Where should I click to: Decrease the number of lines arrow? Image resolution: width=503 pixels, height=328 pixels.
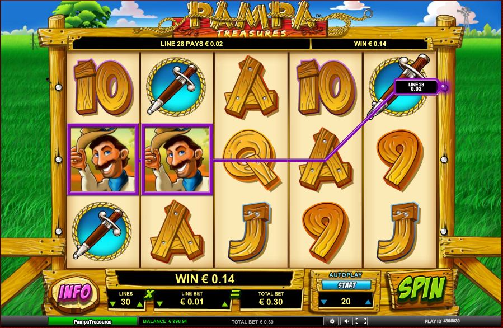(112, 303)
